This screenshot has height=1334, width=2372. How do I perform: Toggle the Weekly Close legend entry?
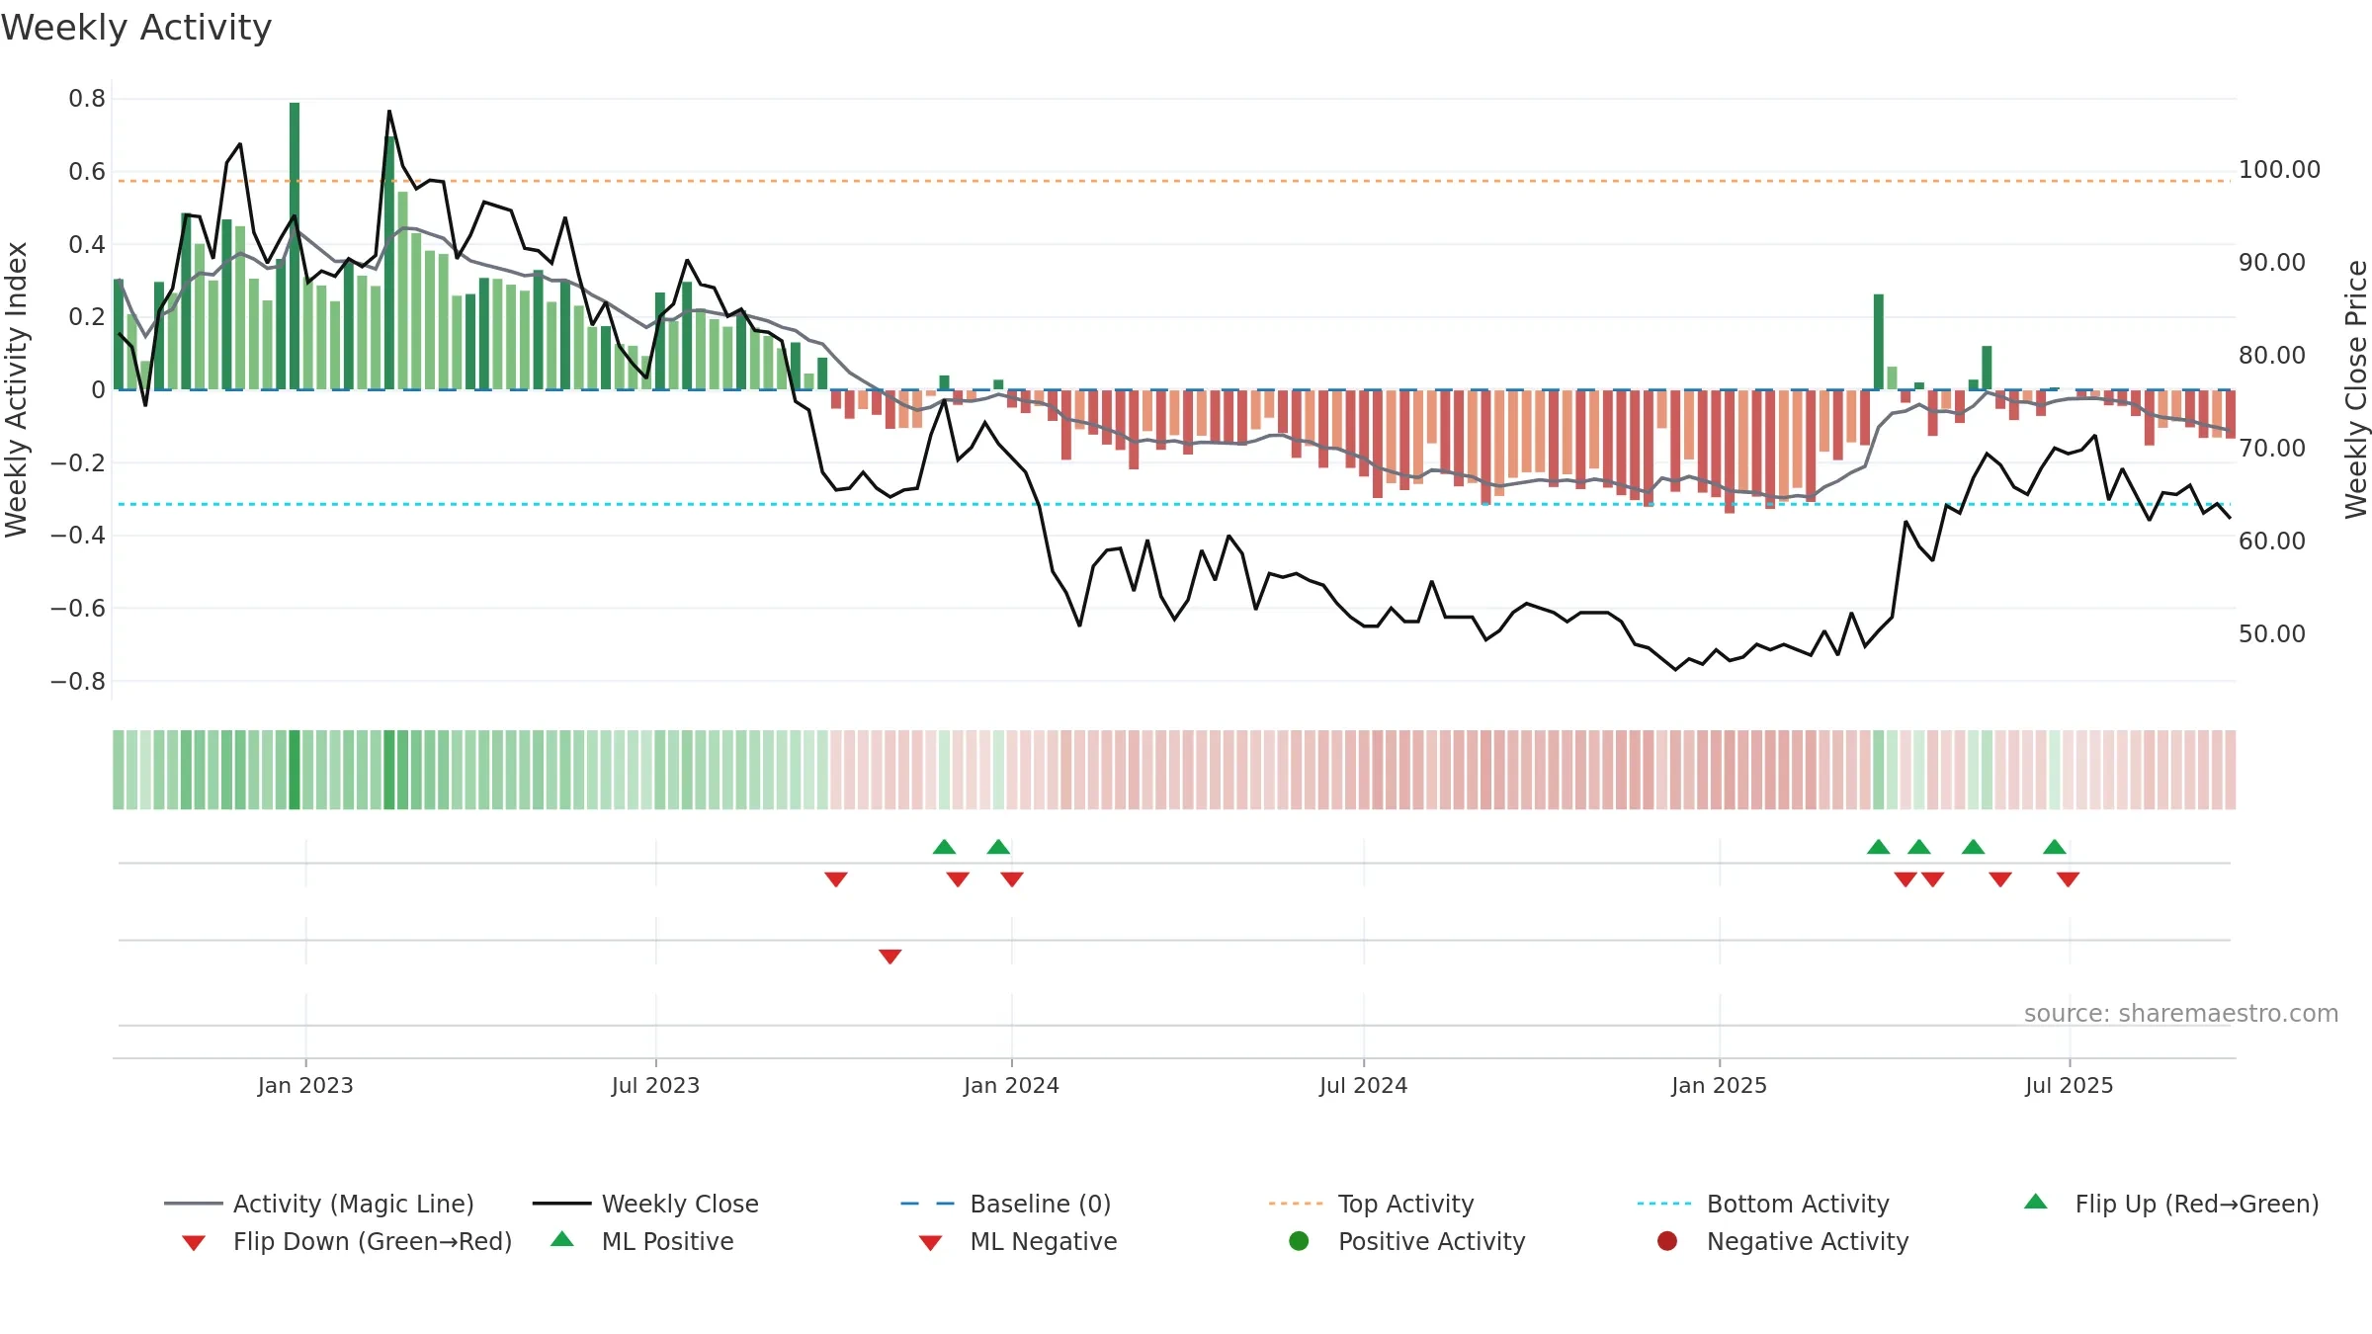point(645,1204)
